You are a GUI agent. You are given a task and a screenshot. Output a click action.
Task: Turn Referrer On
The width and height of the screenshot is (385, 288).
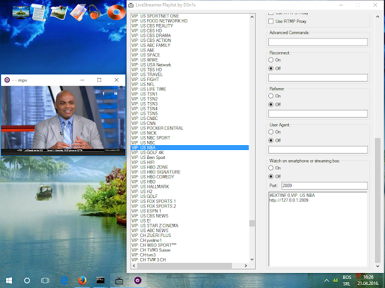click(271, 96)
